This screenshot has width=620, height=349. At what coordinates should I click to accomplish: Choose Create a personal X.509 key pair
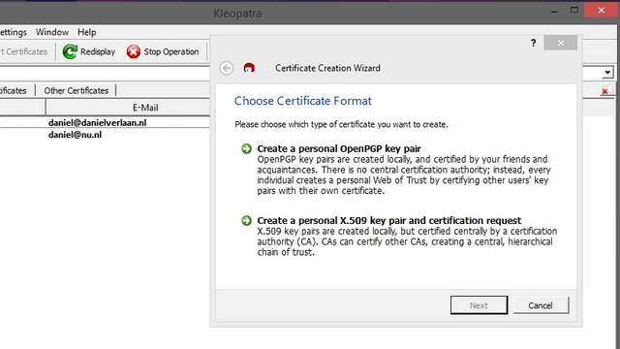(x=389, y=220)
